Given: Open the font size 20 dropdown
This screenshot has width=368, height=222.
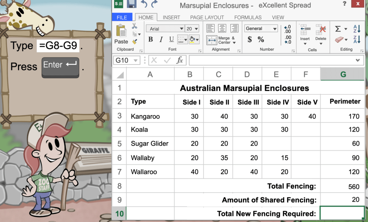Looking at the screenshot, I should (x=192, y=28).
